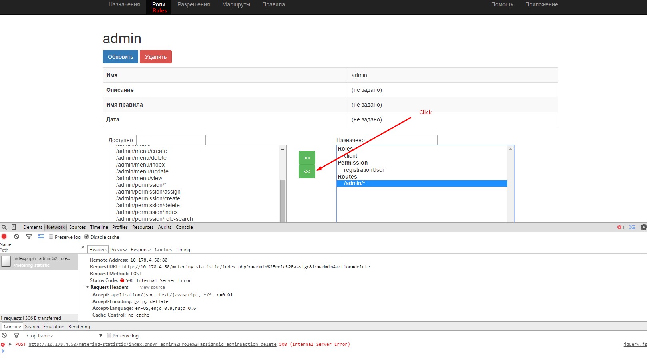
Task: Click the available list scroll up arrow
Action: 283,149
